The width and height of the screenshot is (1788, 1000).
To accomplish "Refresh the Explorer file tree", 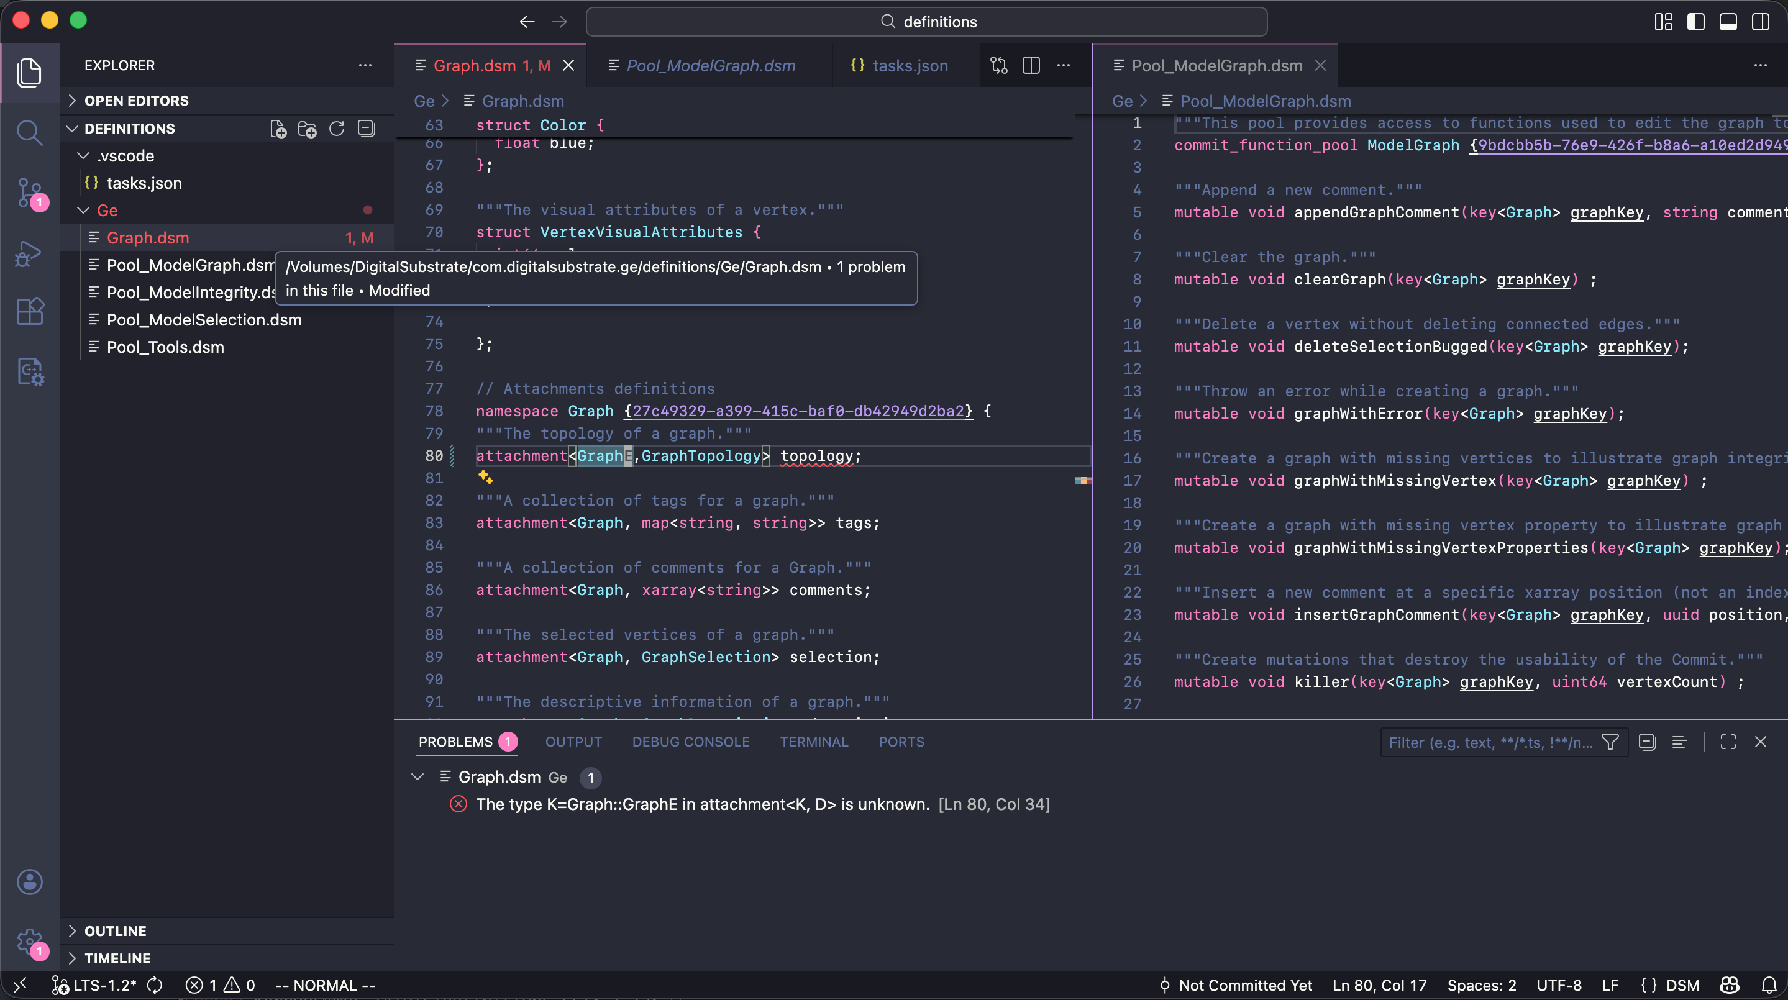I will (x=337, y=129).
